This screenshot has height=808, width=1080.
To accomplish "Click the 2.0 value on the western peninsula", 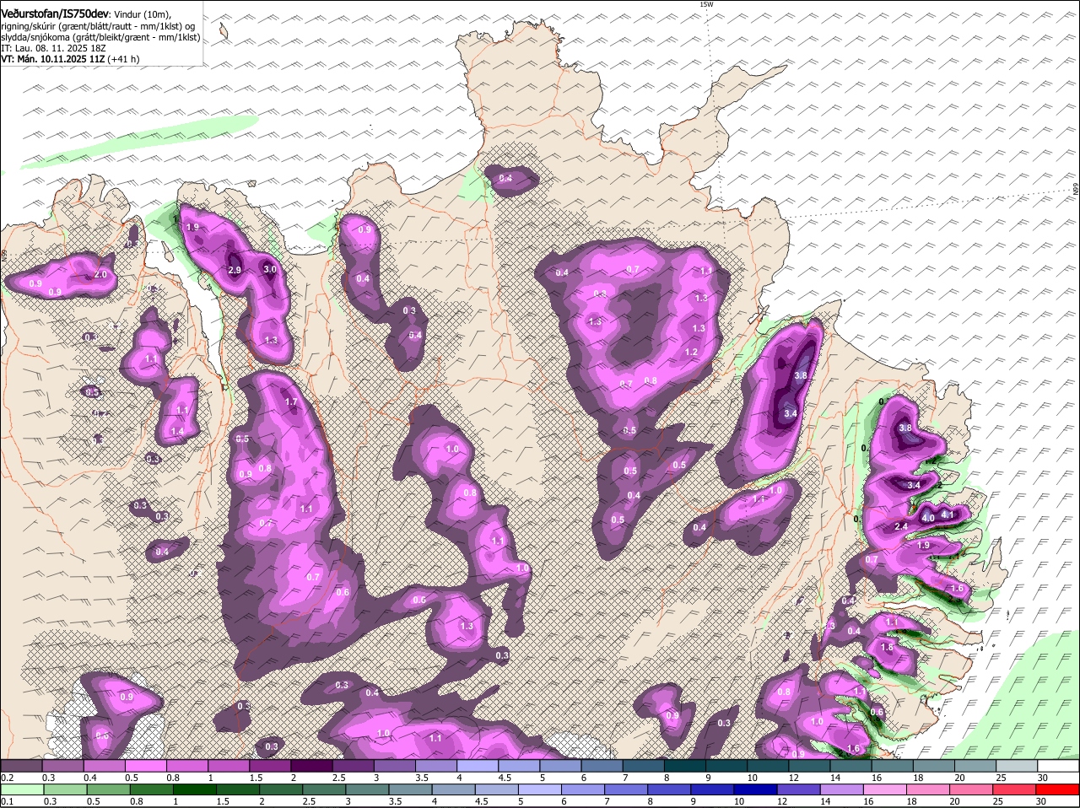I will [100, 275].
